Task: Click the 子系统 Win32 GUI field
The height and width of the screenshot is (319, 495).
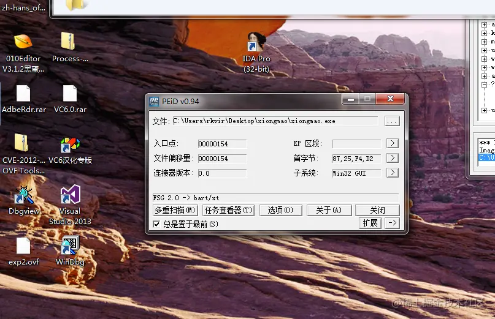Action: tap(356, 173)
